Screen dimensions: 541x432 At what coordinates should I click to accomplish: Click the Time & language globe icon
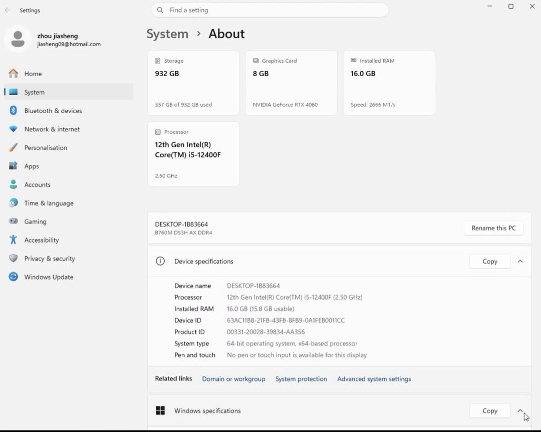tap(13, 203)
